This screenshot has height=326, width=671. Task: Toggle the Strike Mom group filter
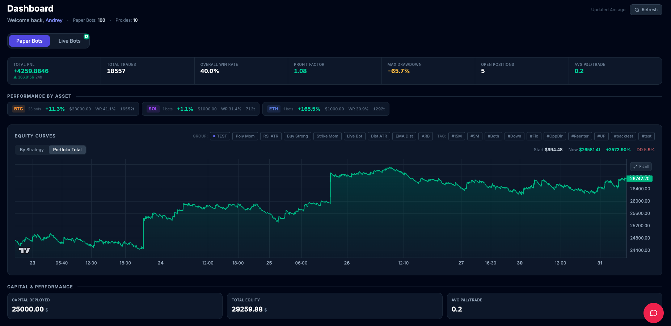[x=328, y=136]
